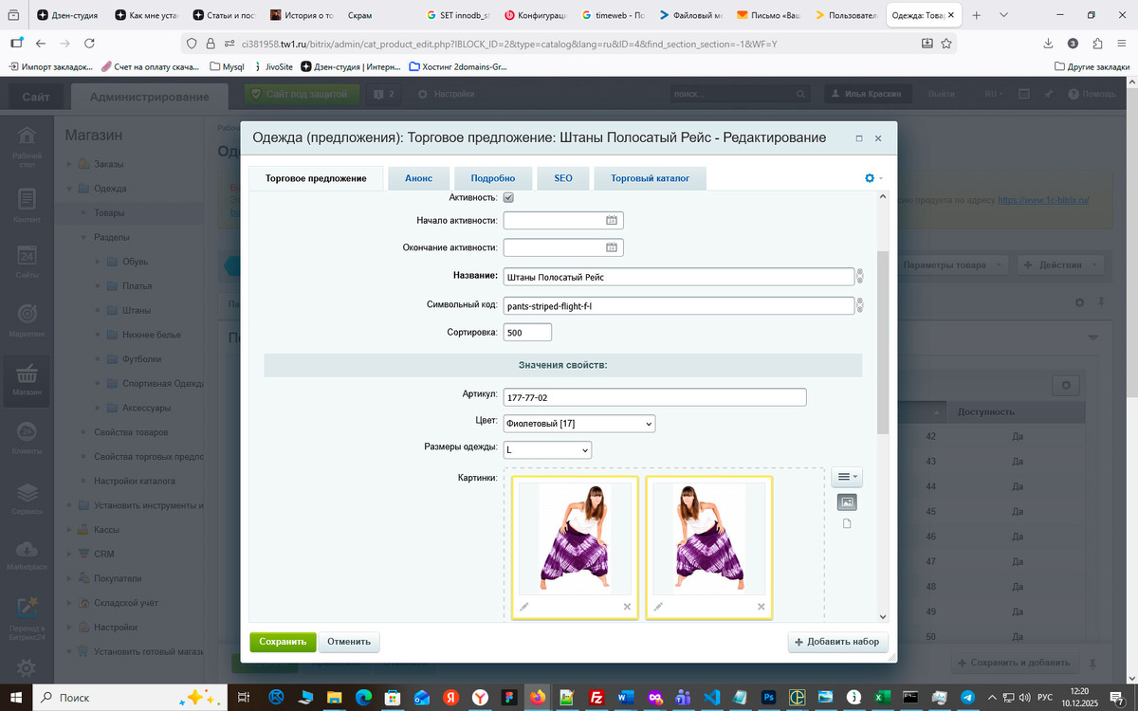Remove the first product picture
1138x711 pixels.
pos(627,606)
